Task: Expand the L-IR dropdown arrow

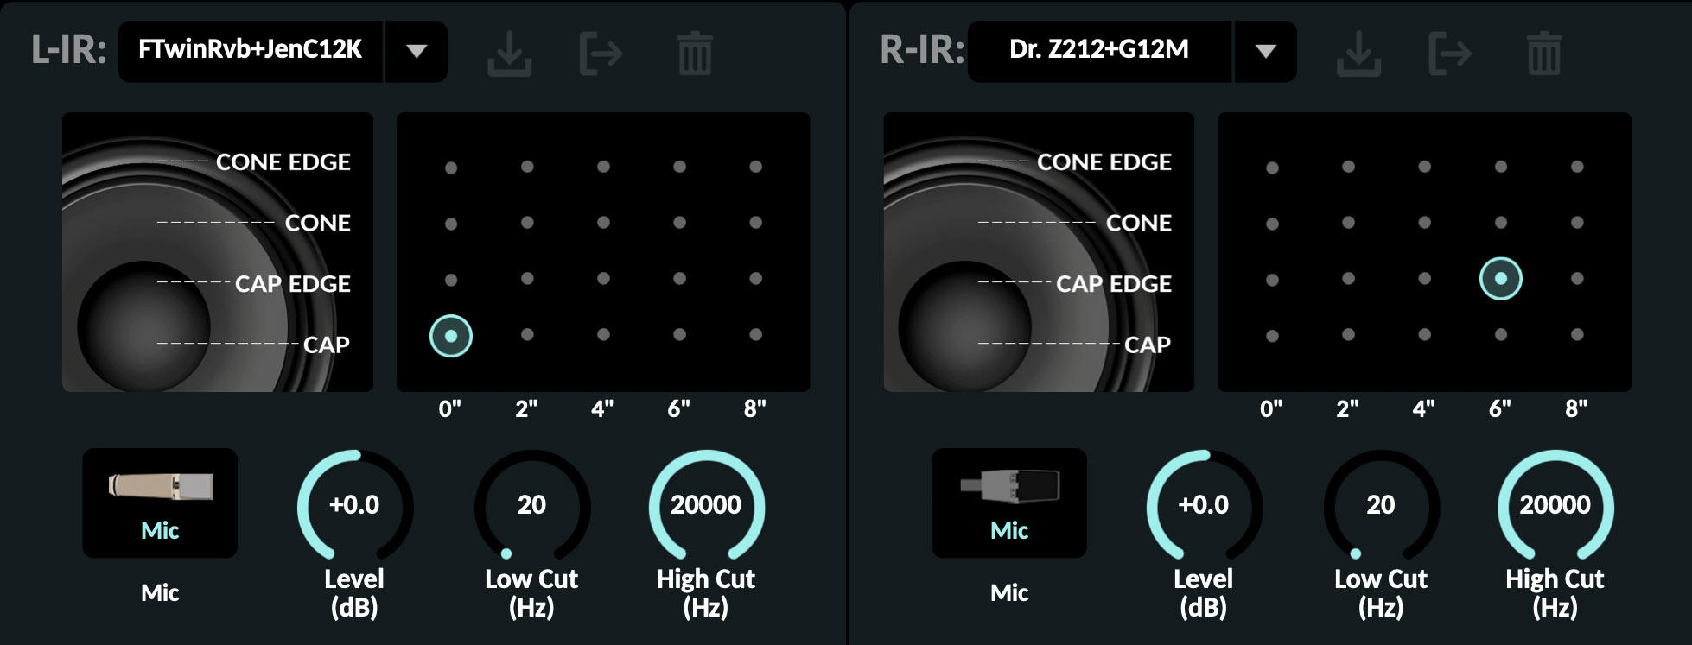Action: [x=417, y=52]
